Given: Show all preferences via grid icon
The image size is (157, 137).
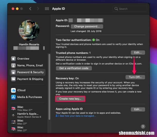Looking at the screenshot, I should point(47,9).
